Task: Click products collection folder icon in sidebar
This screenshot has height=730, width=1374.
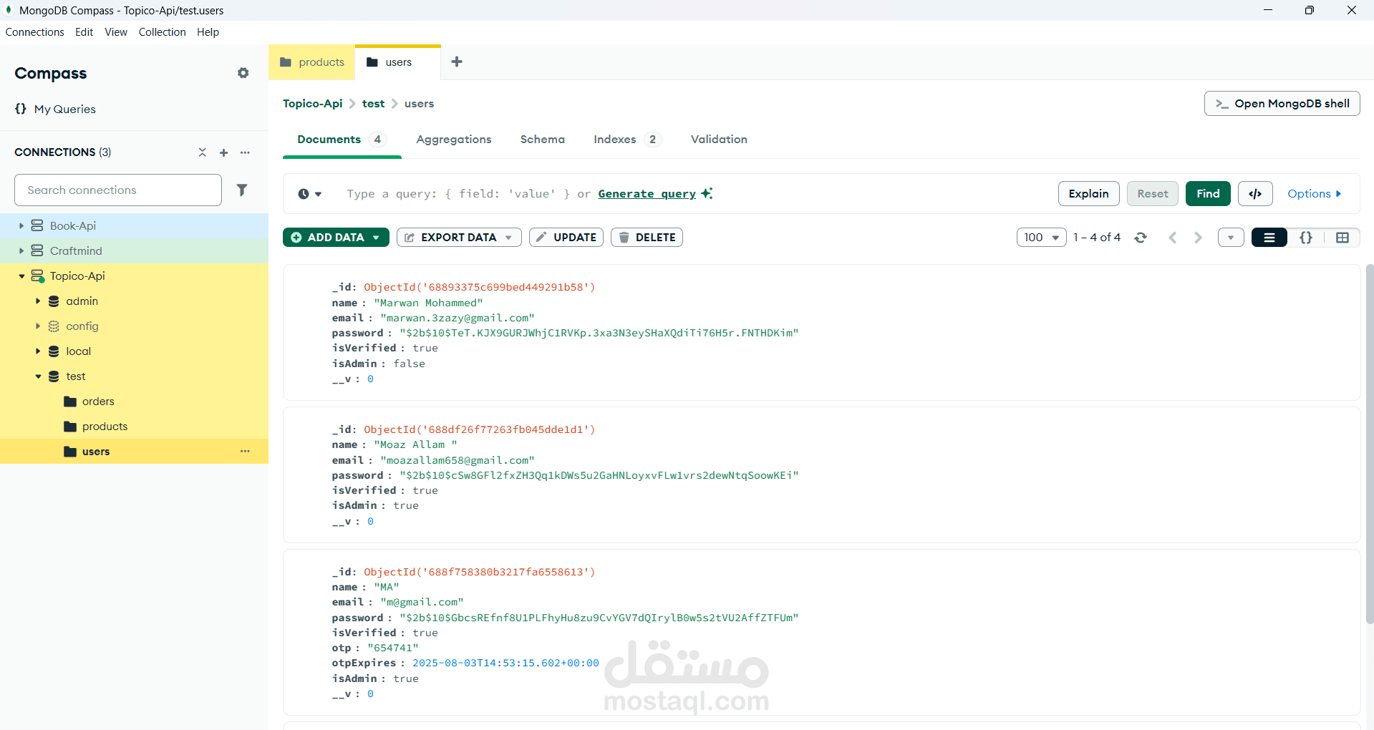Action: pyautogui.click(x=70, y=427)
